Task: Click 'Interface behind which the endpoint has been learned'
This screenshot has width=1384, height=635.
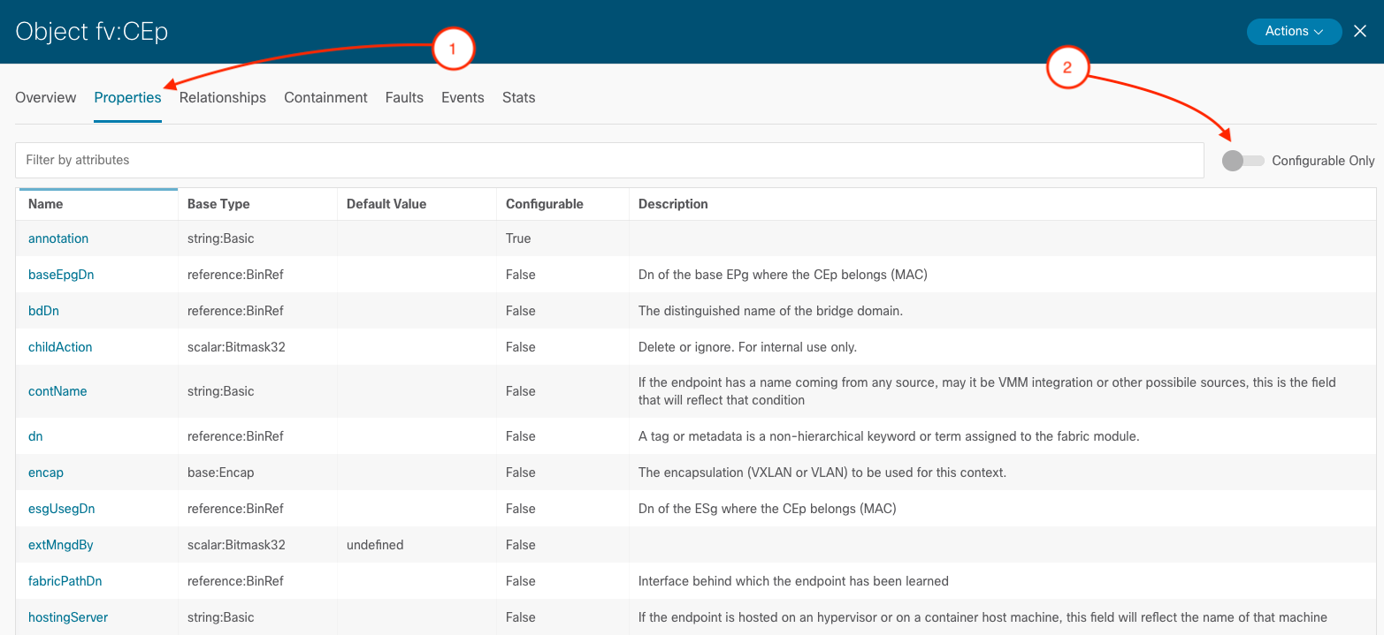Action: point(793,581)
